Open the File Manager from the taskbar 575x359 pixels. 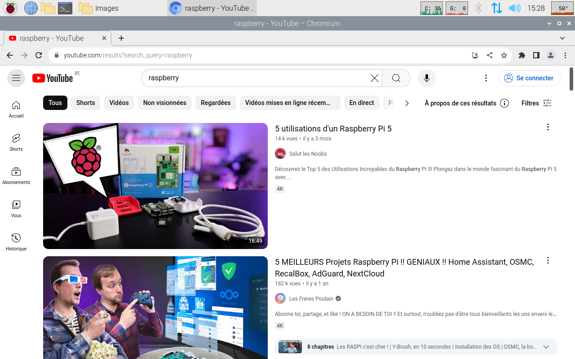(48, 8)
